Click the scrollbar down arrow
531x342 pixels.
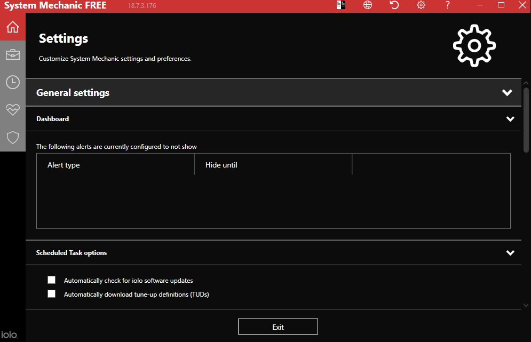[526, 305]
